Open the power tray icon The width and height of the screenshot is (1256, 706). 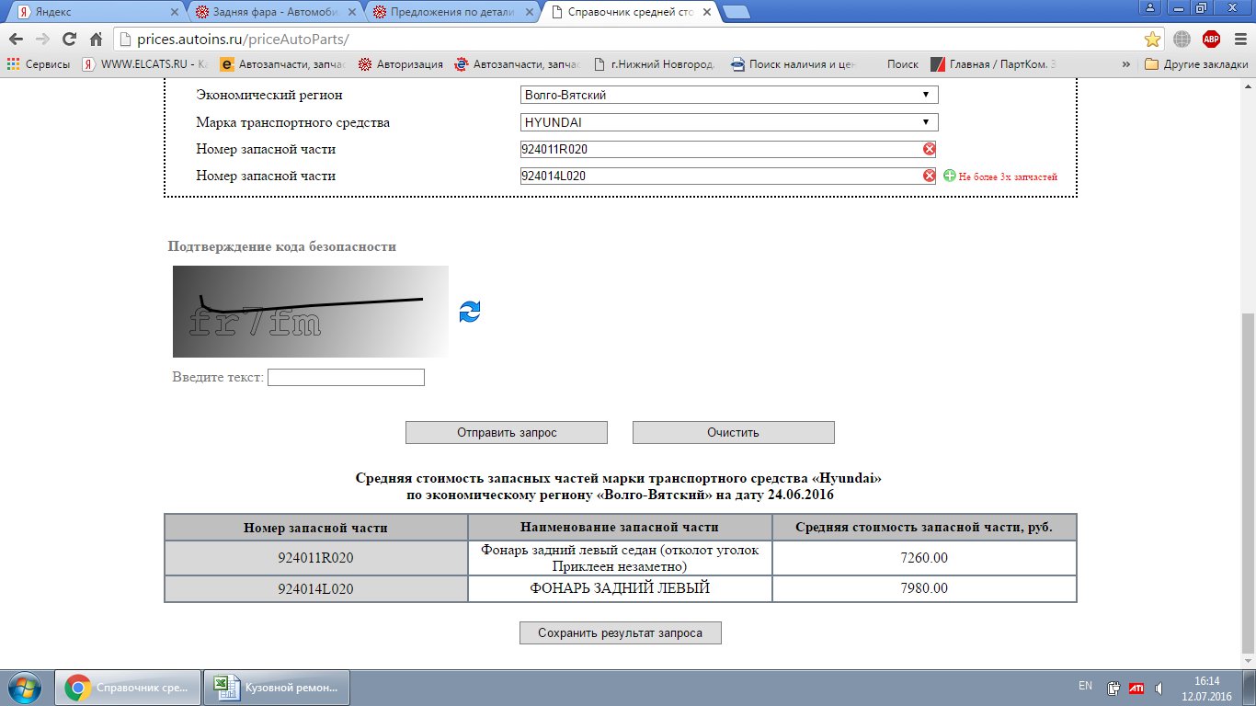(x=1113, y=687)
